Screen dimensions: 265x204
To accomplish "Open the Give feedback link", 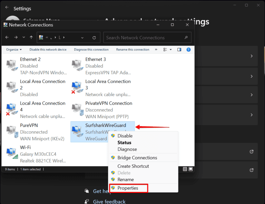I will (109, 202).
